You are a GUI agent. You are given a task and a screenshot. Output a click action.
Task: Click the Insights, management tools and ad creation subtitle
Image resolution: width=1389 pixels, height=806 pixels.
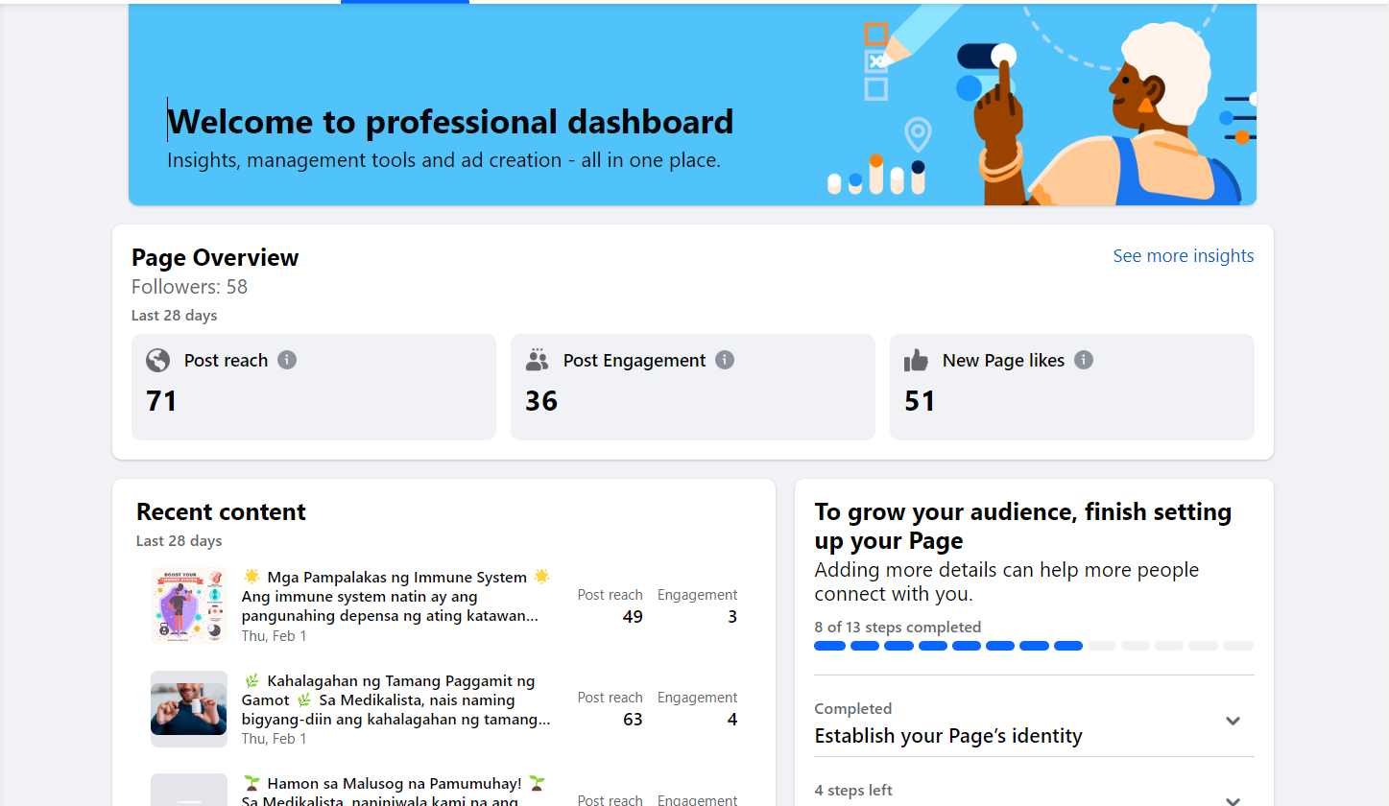click(443, 160)
